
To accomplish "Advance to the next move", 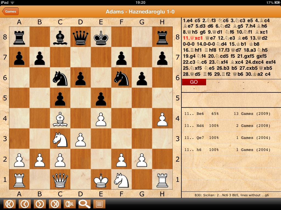I will tap(40, 204).
